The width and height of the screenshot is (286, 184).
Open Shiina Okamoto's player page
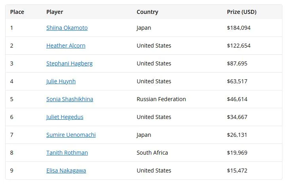(67, 28)
